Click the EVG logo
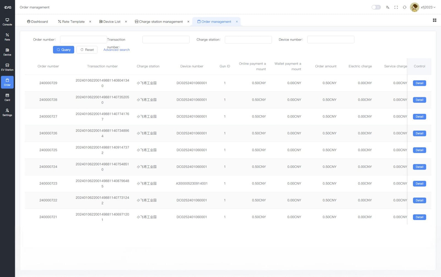The image size is (441, 277). [x=7, y=7]
